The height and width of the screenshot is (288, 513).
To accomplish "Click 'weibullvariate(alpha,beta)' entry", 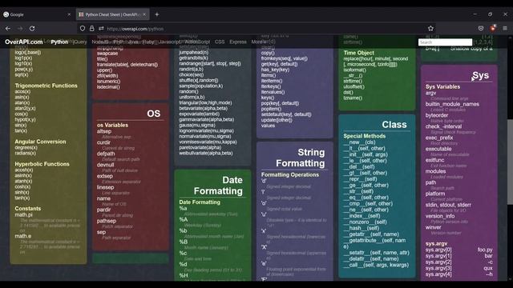I will (206, 153).
